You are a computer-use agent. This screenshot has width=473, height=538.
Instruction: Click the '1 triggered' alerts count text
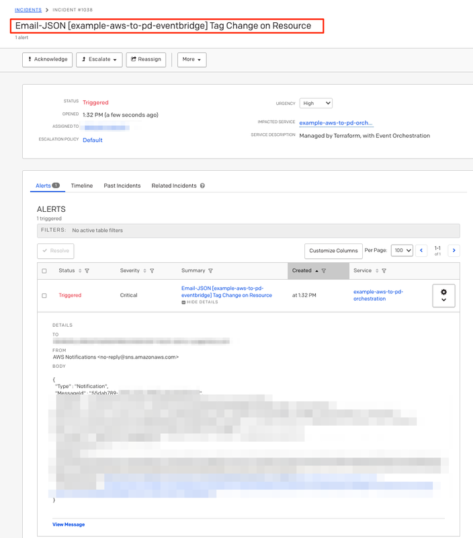[49, 219]
